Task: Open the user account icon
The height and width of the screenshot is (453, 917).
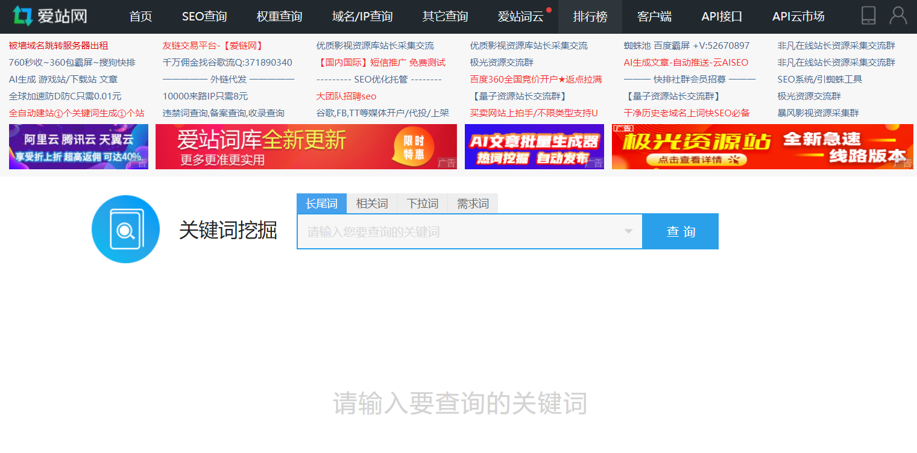Action: [x=898, y=16]
